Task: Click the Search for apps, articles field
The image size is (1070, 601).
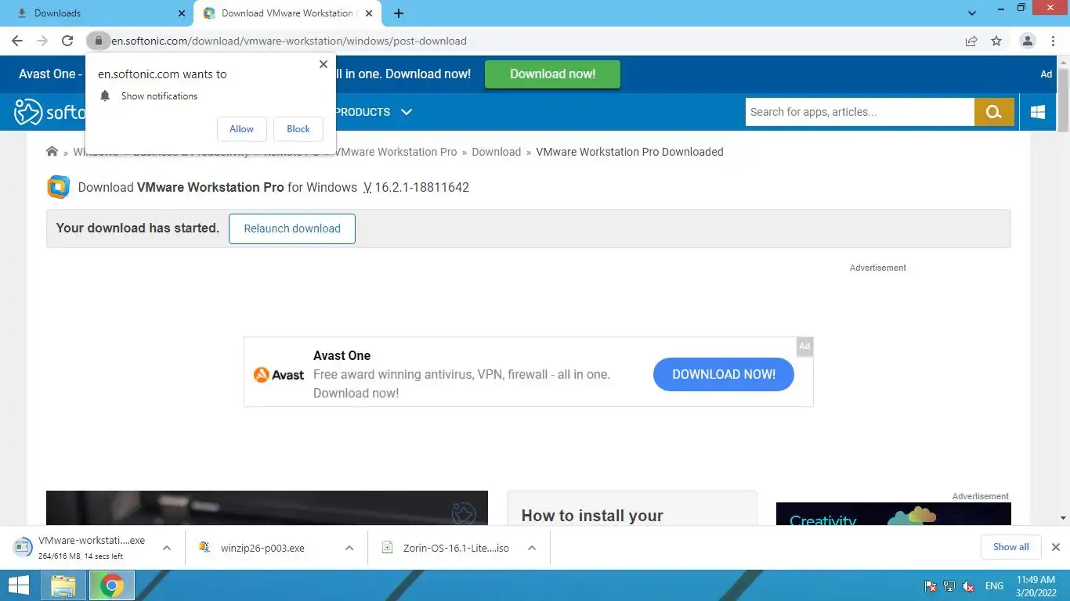Action: coord(859,112)
